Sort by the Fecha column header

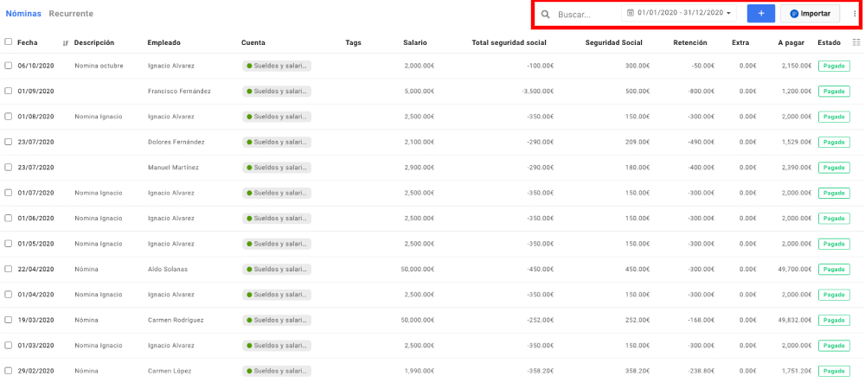click(x=28, y=42)
